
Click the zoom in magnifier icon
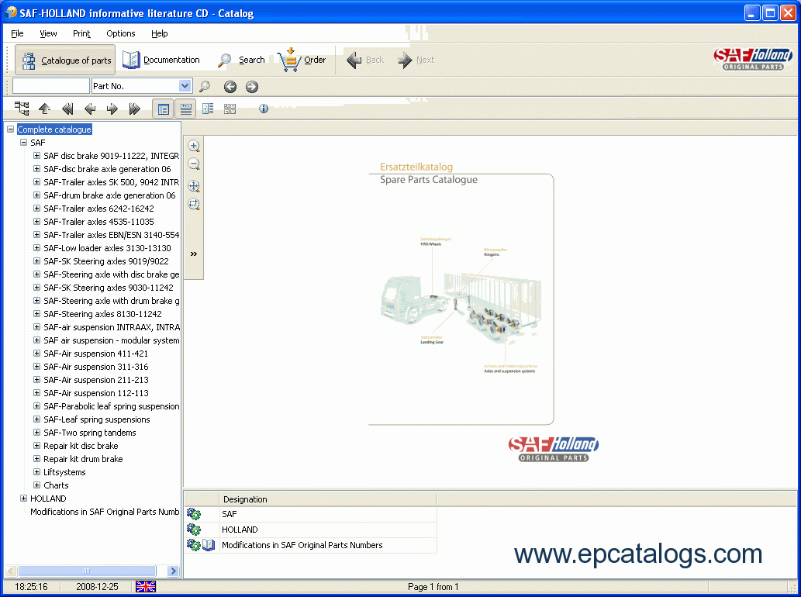coord(194,146)
